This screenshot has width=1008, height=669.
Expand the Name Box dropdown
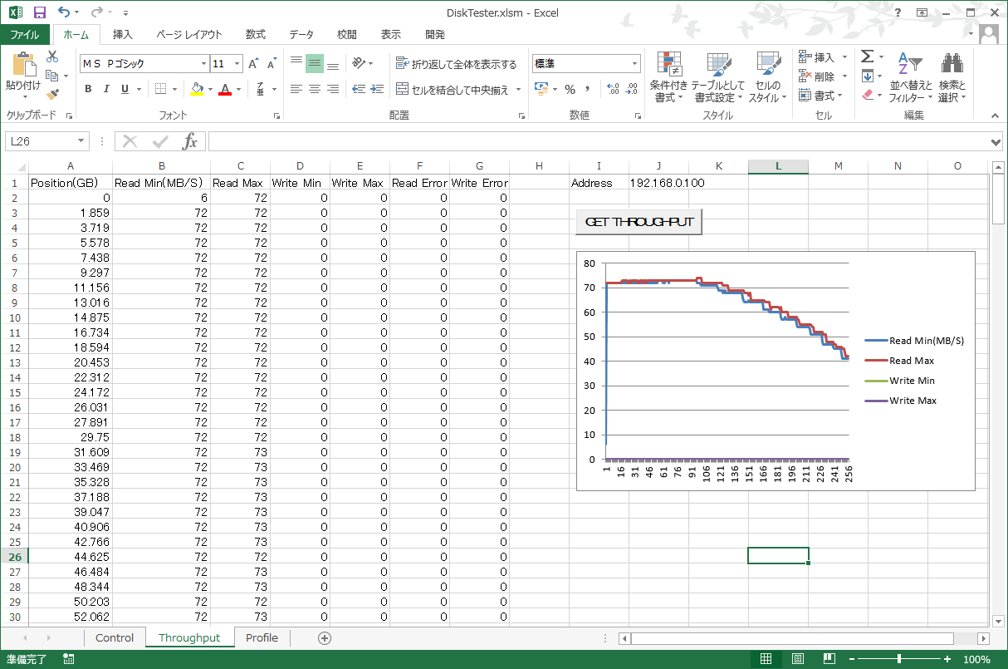coord(81,141)
